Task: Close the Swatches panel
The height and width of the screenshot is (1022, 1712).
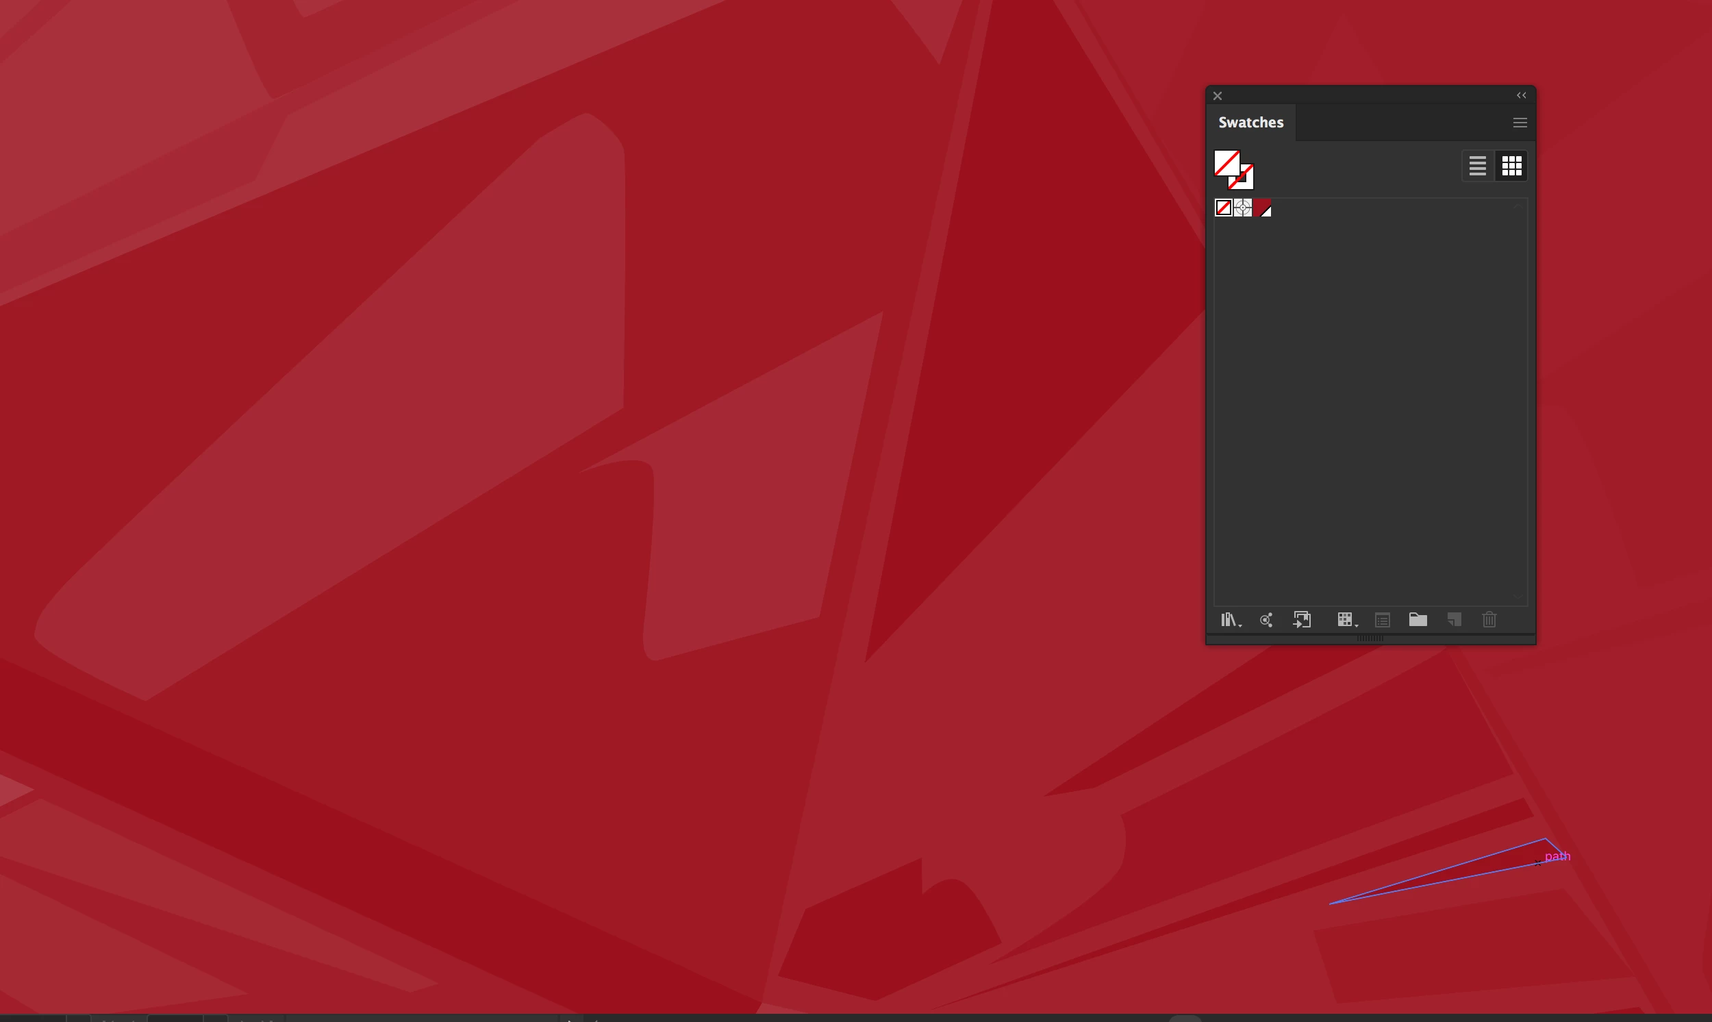Action: tap(1217, 96)
